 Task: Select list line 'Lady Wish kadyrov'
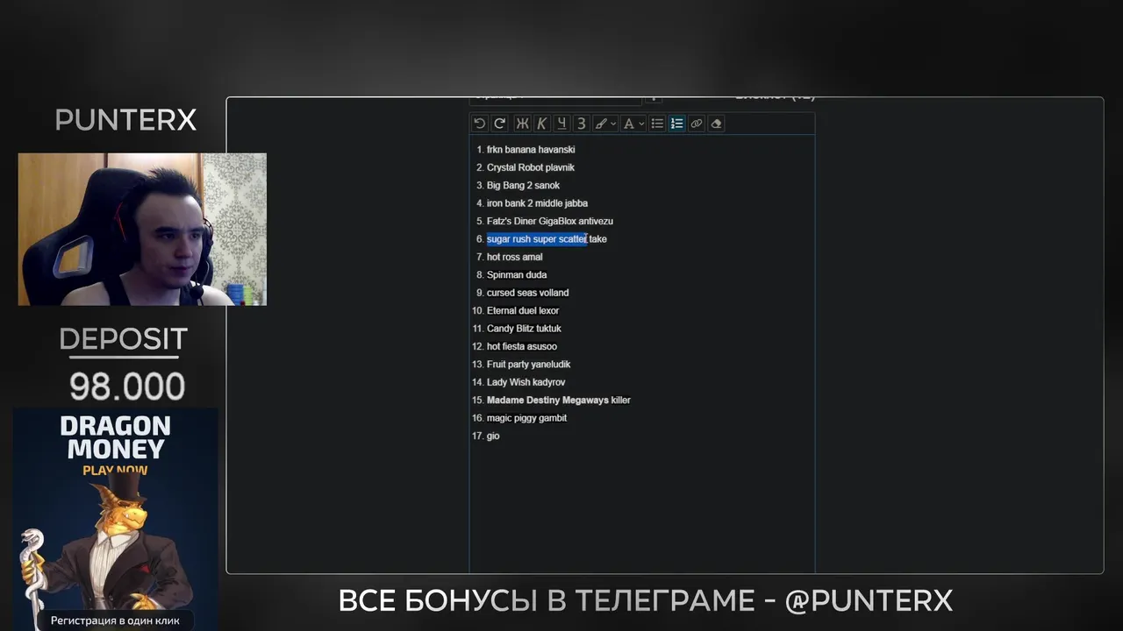[526, 382]
